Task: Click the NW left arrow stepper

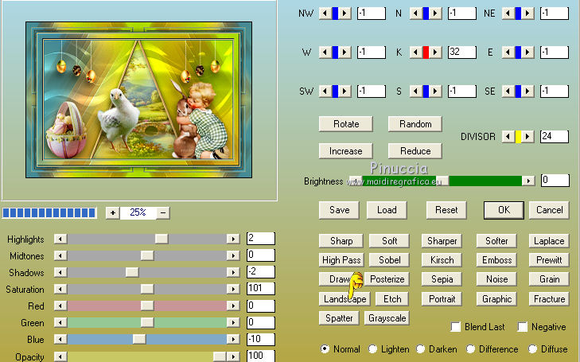Action: (325, 14)
